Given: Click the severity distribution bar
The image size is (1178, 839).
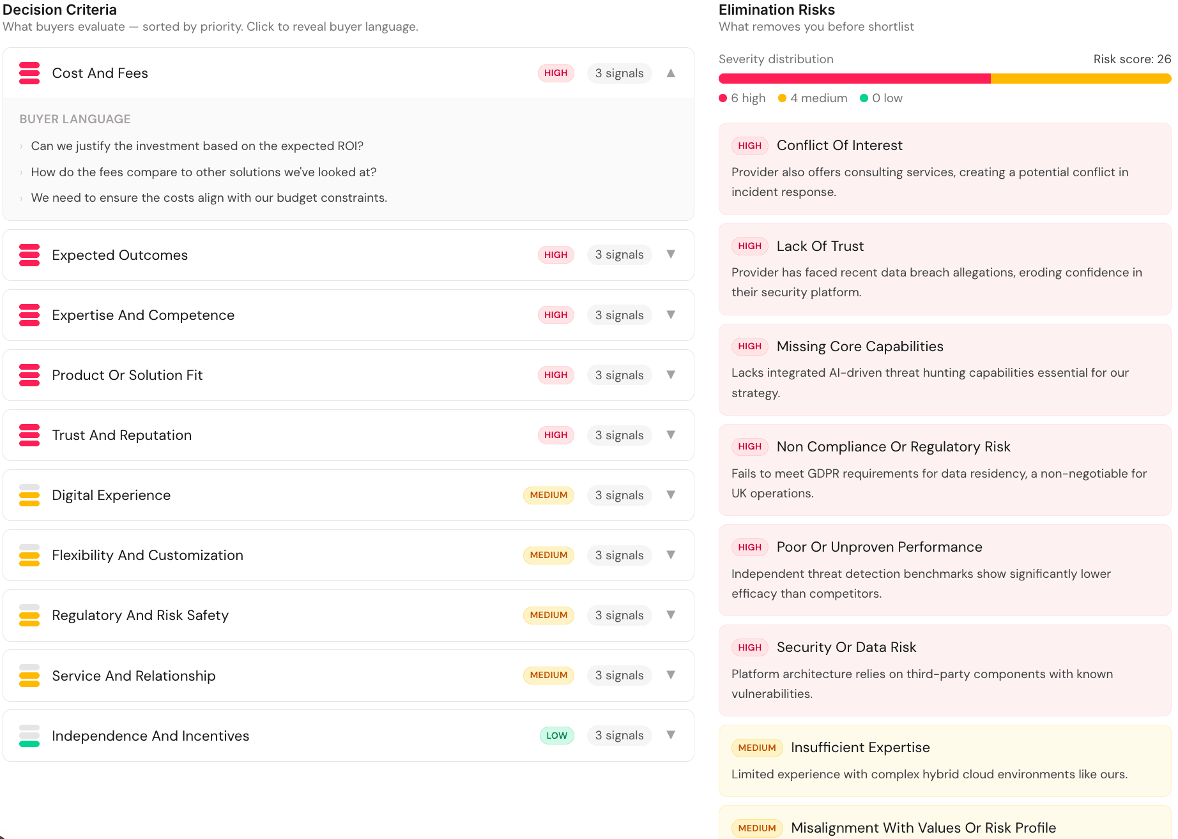Looking at the screenshot, I should pyautogui.click(x=944, y=78).
